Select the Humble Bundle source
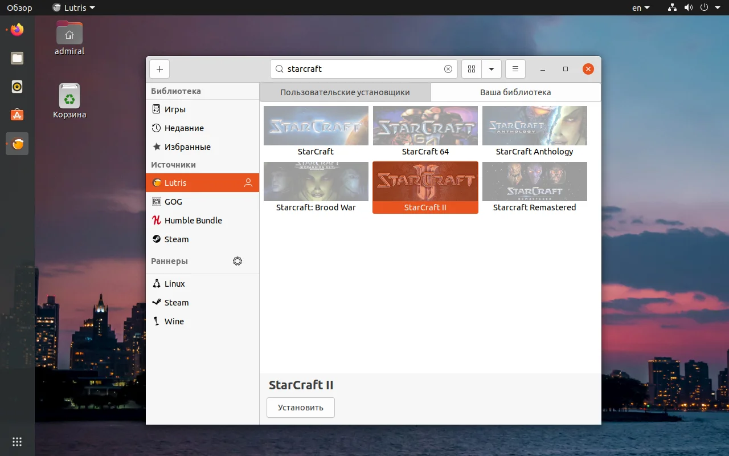Viewport: 729px width, 456px height. pos(203,221)
